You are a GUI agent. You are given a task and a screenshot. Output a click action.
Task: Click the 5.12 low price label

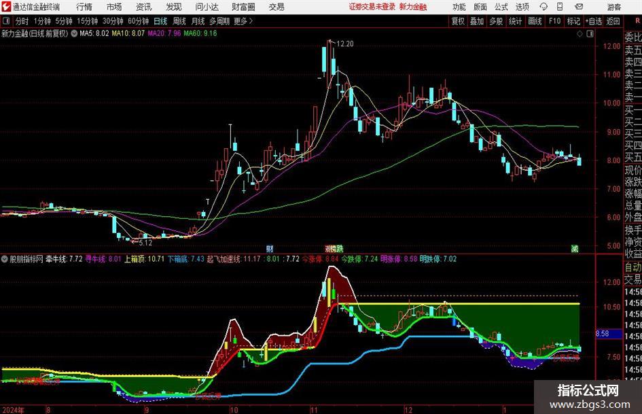[145, 243]
